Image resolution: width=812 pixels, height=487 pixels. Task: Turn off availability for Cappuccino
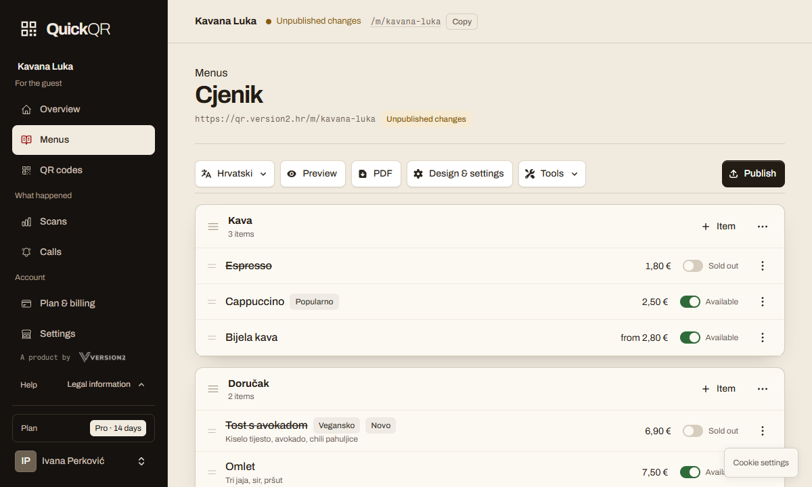[690, 302]
